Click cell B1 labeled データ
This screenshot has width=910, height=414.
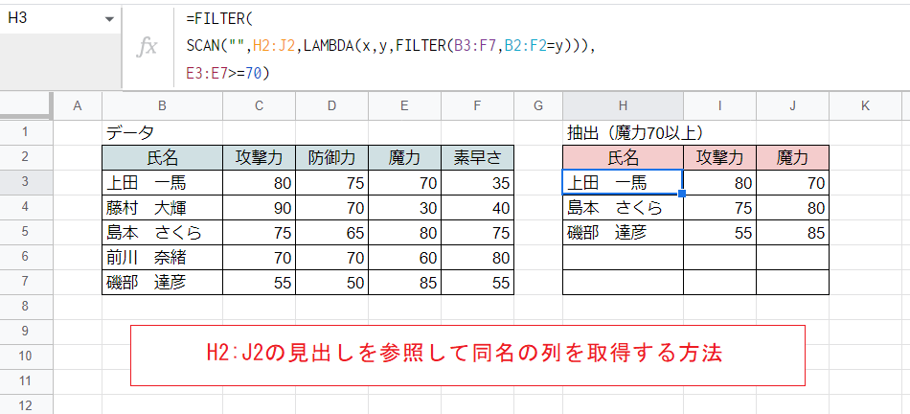click(x=162, y=132)
